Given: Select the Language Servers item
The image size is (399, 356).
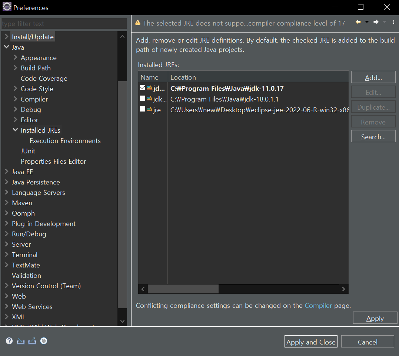Looking at the screenshot, I should [39, 193].
